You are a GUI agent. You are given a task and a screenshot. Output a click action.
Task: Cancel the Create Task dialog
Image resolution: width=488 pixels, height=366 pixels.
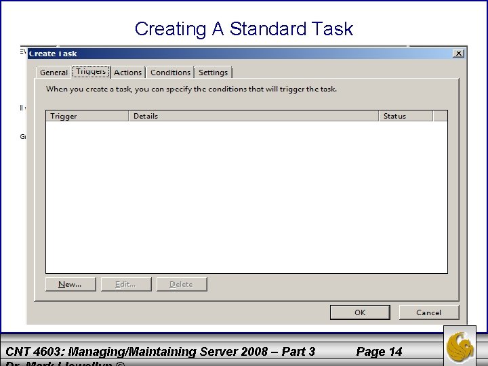[x=429, y=312]
